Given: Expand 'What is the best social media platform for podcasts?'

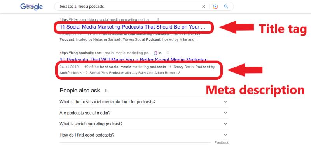Looking at the screenshot, I should coord(144,102).
